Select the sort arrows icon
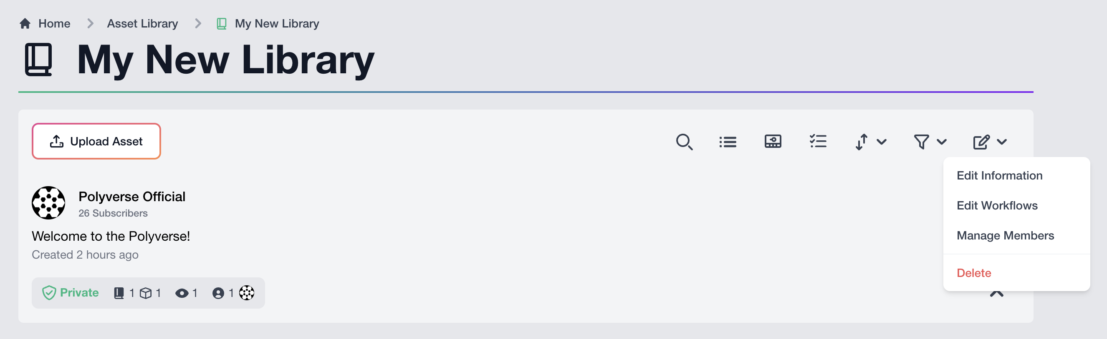 pyautogui.click(x=861, y=142)
